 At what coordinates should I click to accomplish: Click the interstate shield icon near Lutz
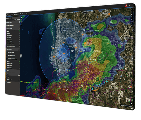84,30
